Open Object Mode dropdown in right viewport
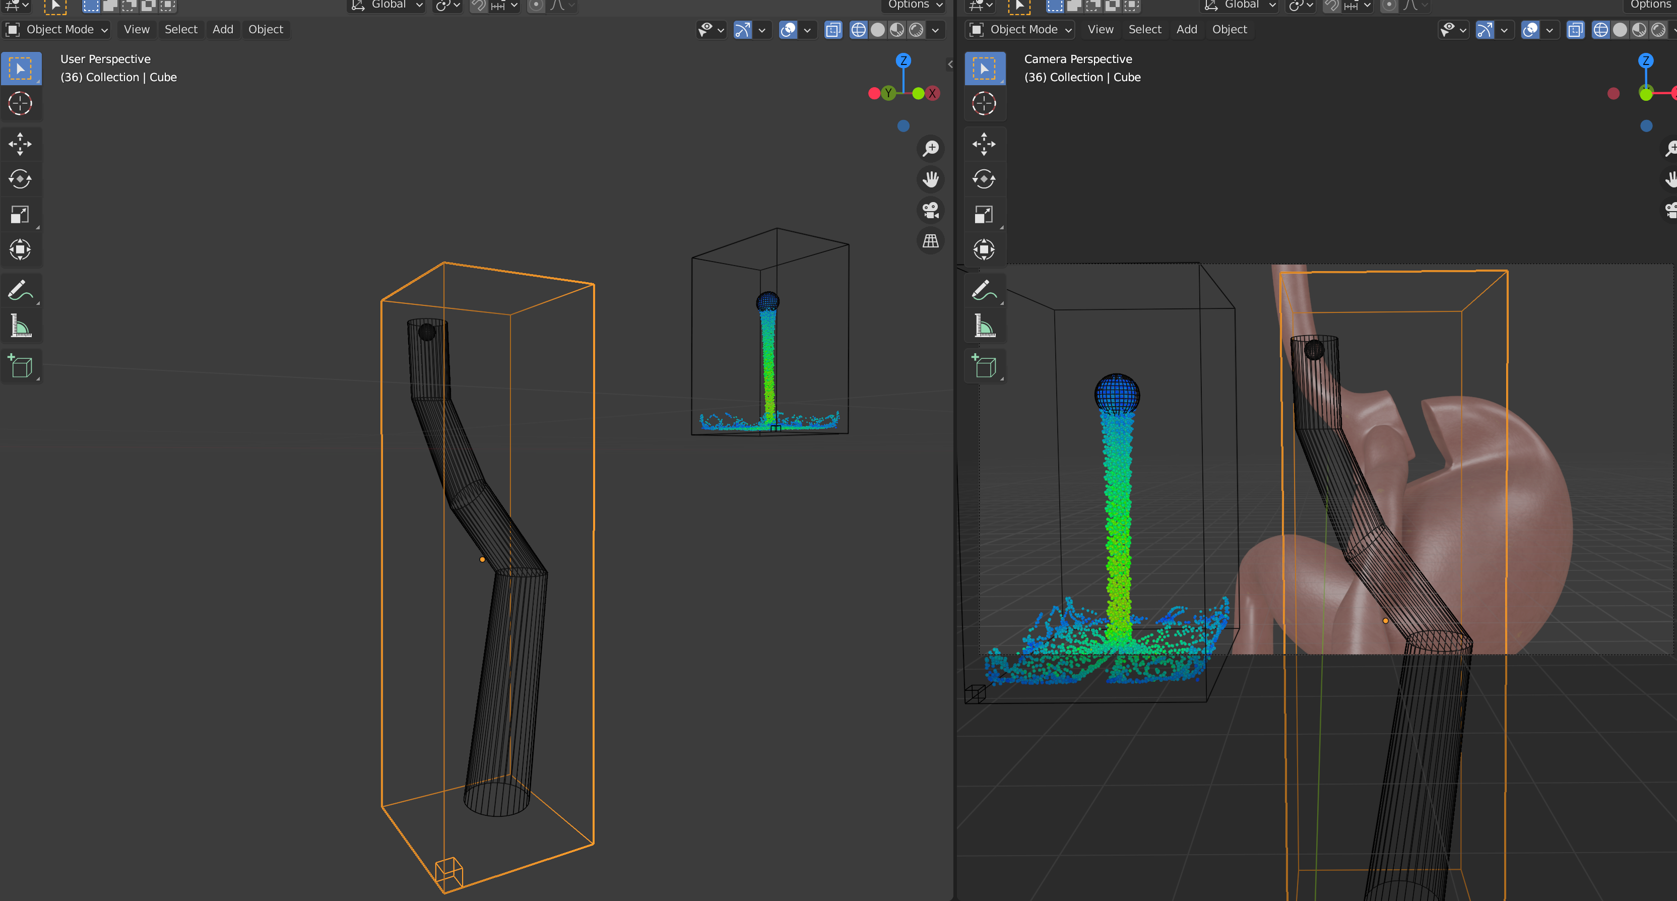The image size is (1677, 901). pyautogui.click(x=1021, y=30)
